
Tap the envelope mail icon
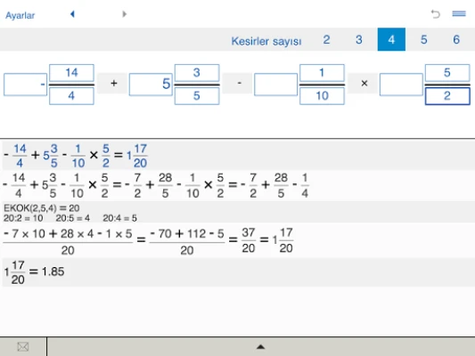coord(23,346)
